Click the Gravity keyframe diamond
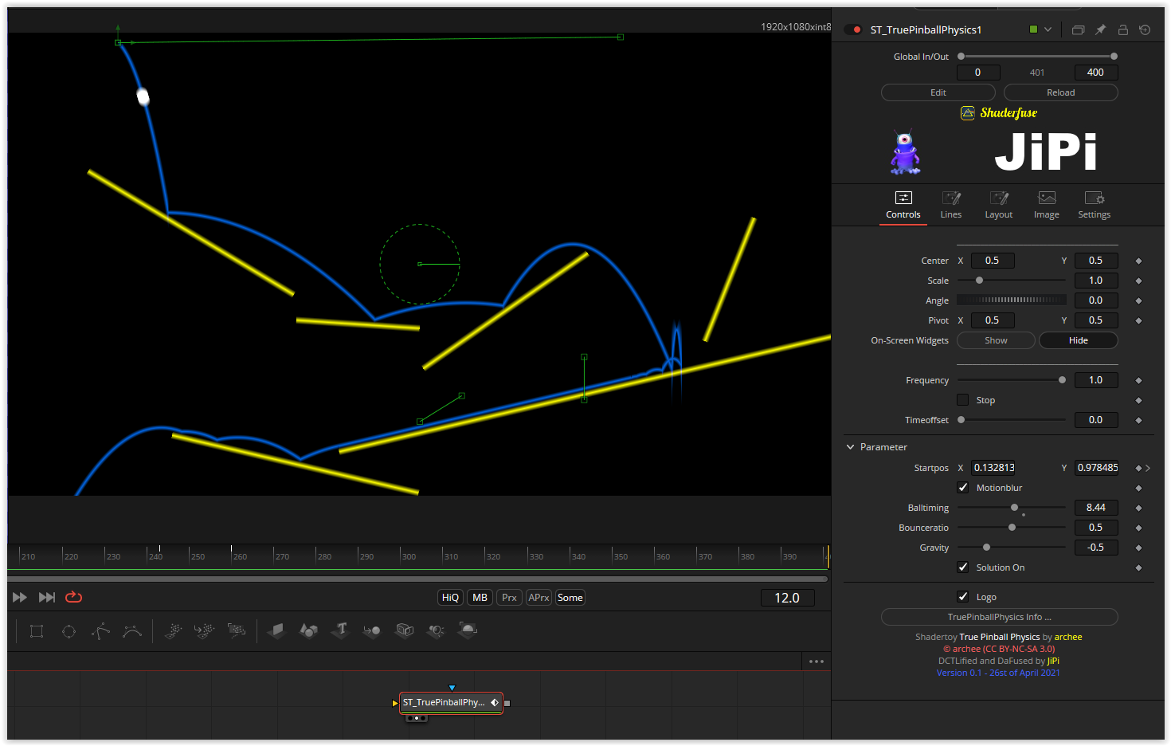Viewport: 1171px width, 746px height. coord(1138,548)
